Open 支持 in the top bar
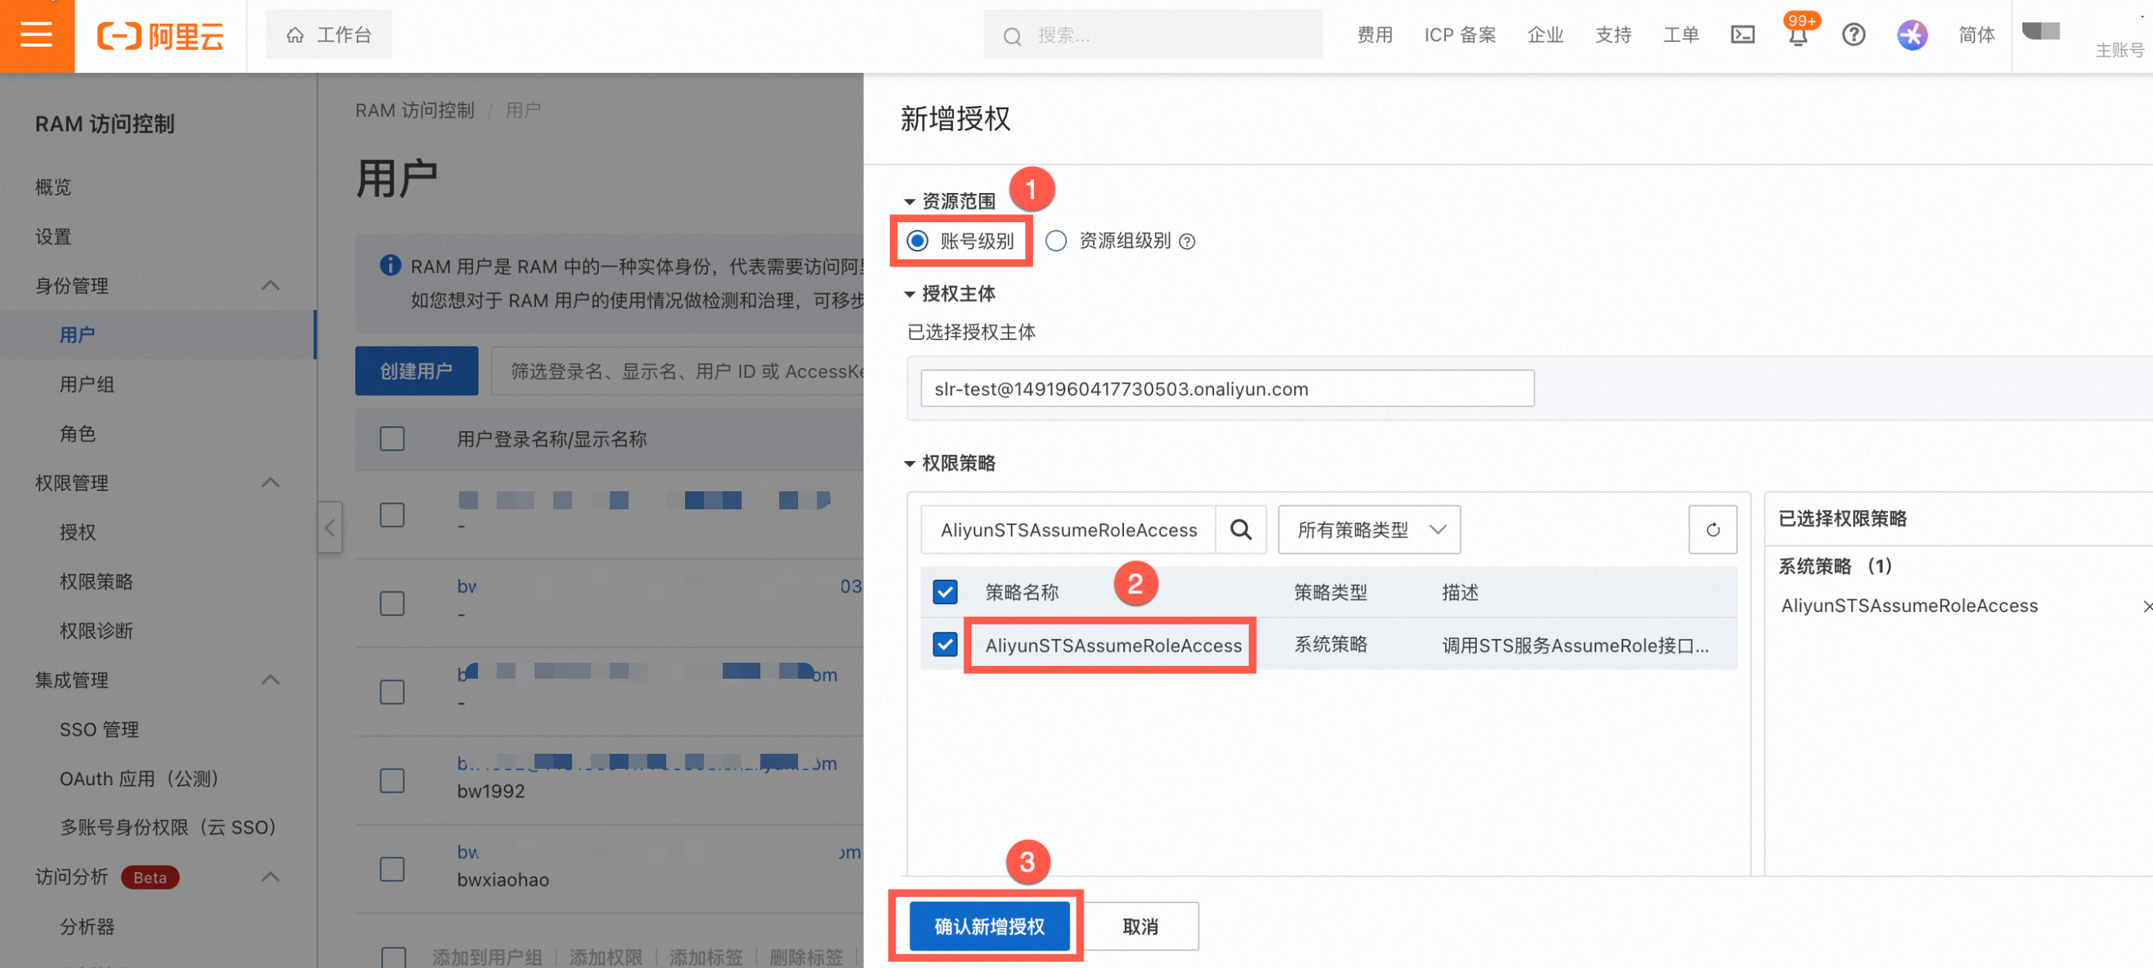The image size is (2153, 968). click(1613, 35)
